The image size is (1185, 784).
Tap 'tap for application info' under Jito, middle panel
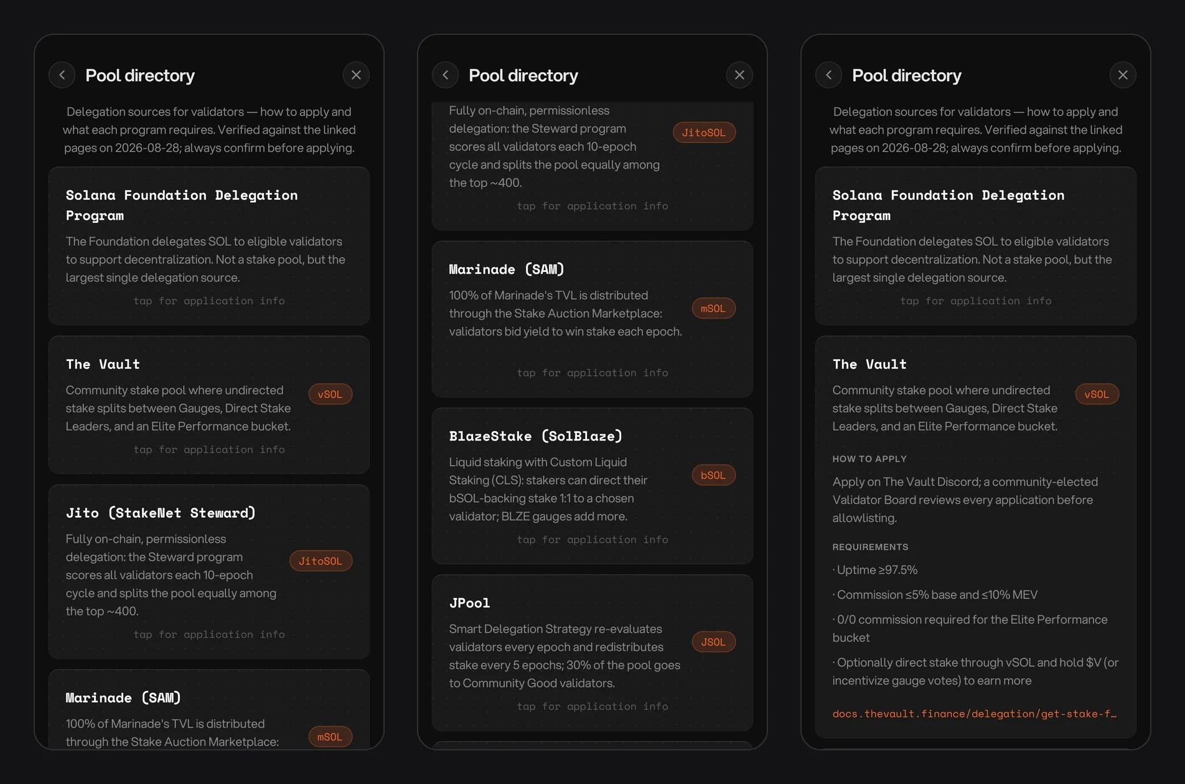[x=592, y=207]
